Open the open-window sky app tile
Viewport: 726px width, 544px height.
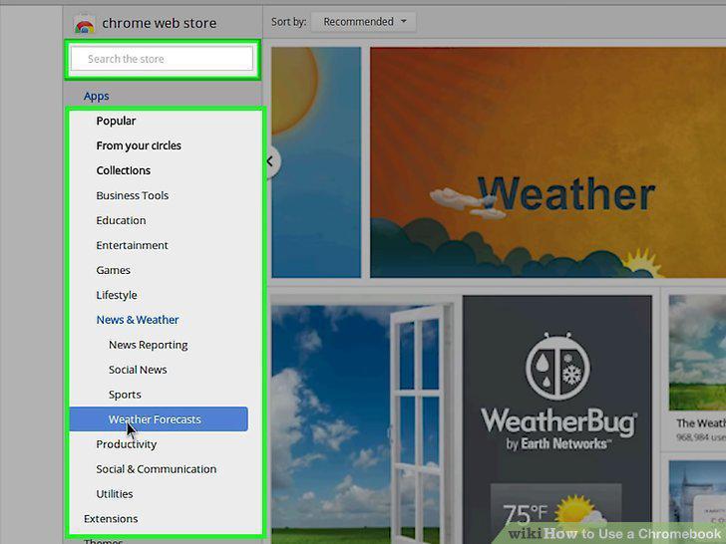click(365, 420)
